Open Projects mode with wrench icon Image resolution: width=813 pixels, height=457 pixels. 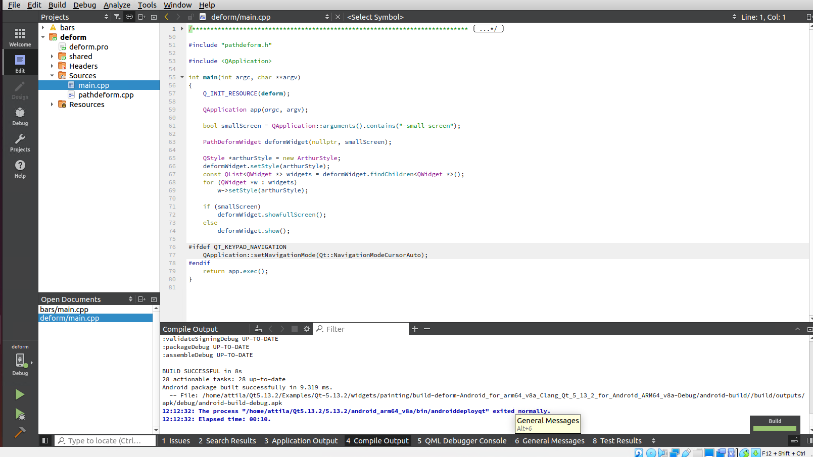pyautogui.click(x=20, y=142)
